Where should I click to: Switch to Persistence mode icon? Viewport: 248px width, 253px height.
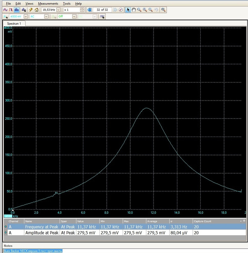(11, 10)
